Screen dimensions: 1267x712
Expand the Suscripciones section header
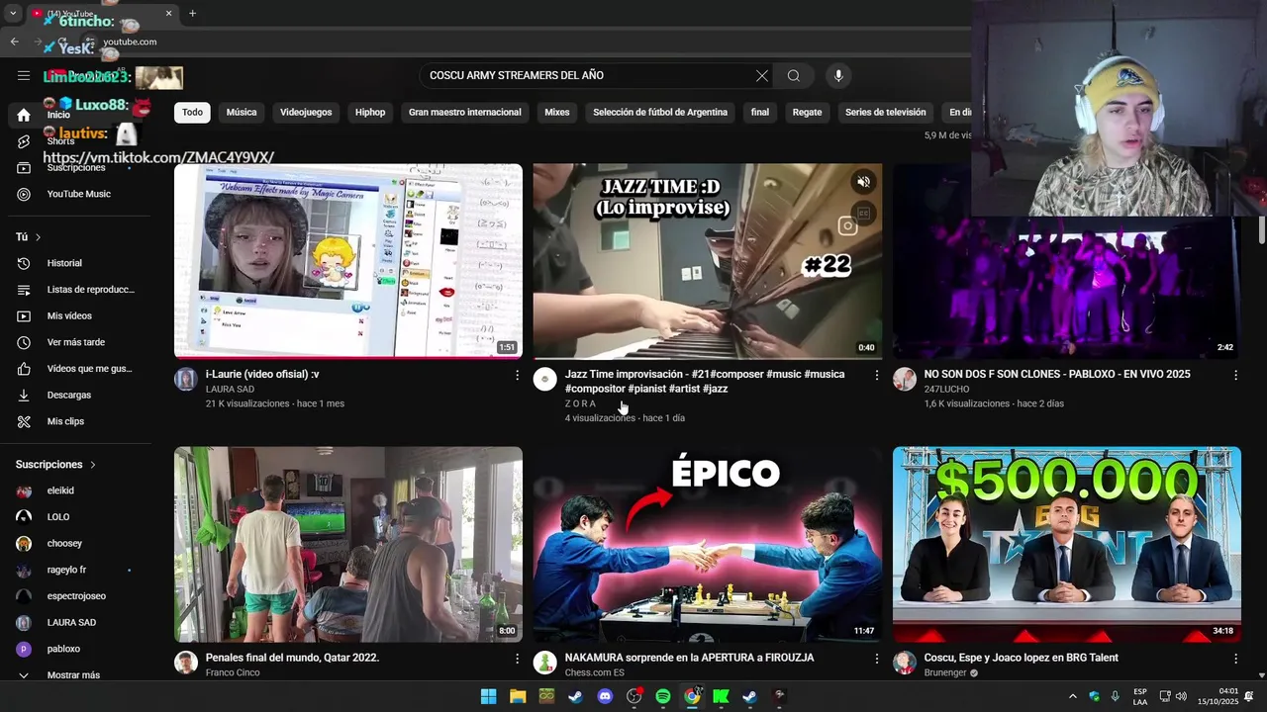[x=55, y=465]
